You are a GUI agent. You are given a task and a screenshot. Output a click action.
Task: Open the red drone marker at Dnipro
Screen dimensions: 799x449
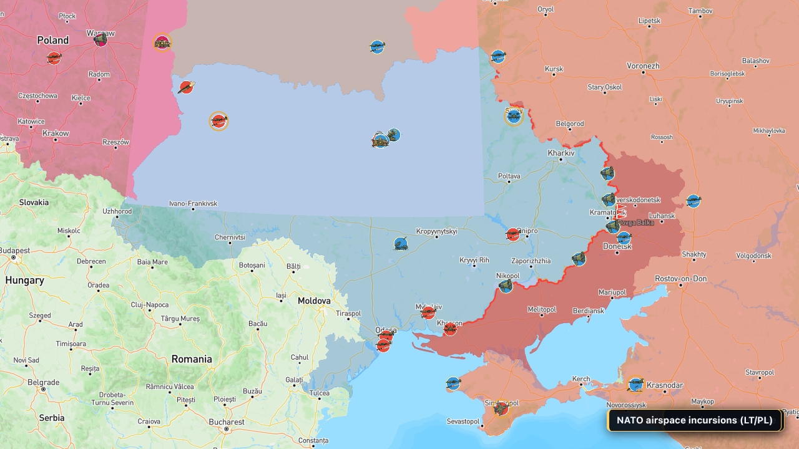tap(513, 234)
